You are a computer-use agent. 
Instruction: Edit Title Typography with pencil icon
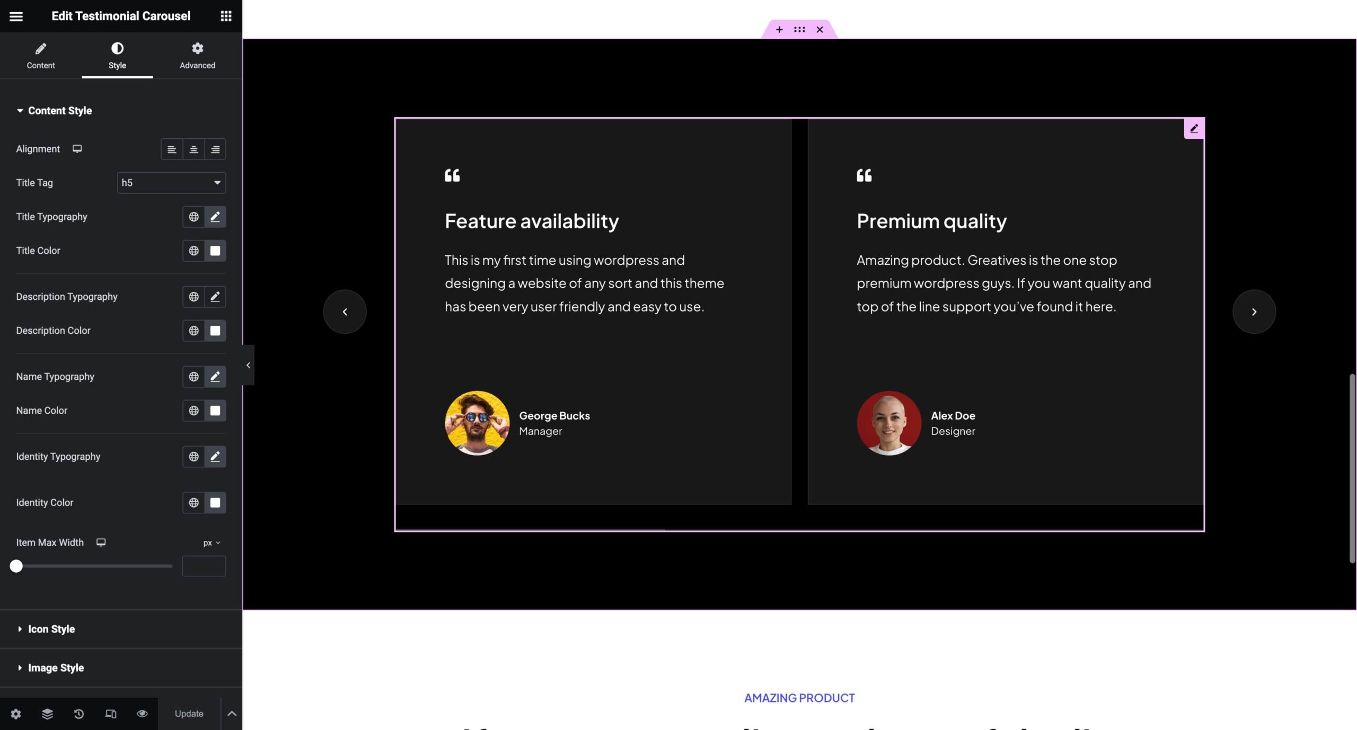tap(215, 217)
